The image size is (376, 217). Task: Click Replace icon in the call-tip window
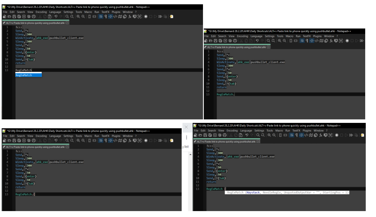point(263,135)
